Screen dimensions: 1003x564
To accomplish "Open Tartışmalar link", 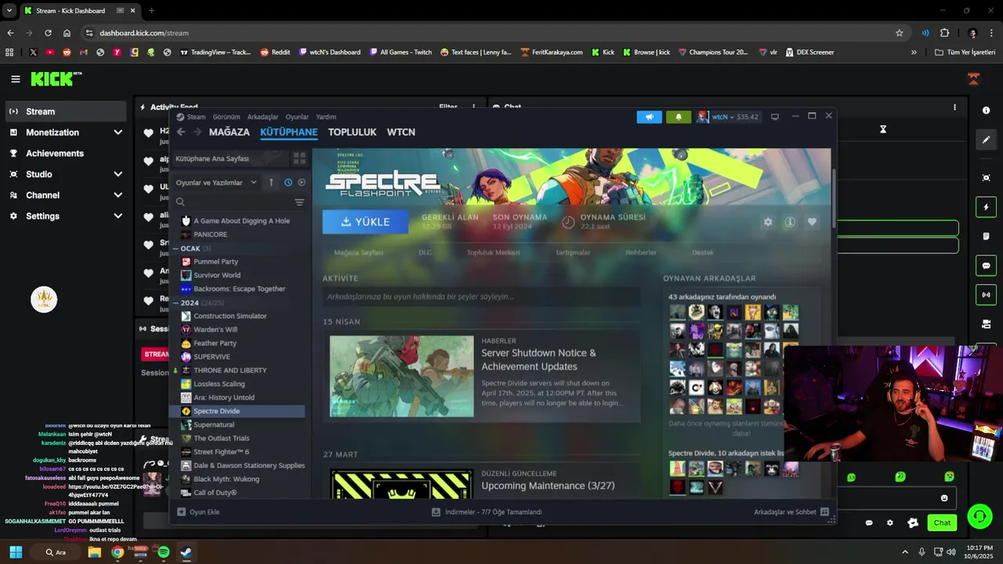I will click(x=572, y=252).
